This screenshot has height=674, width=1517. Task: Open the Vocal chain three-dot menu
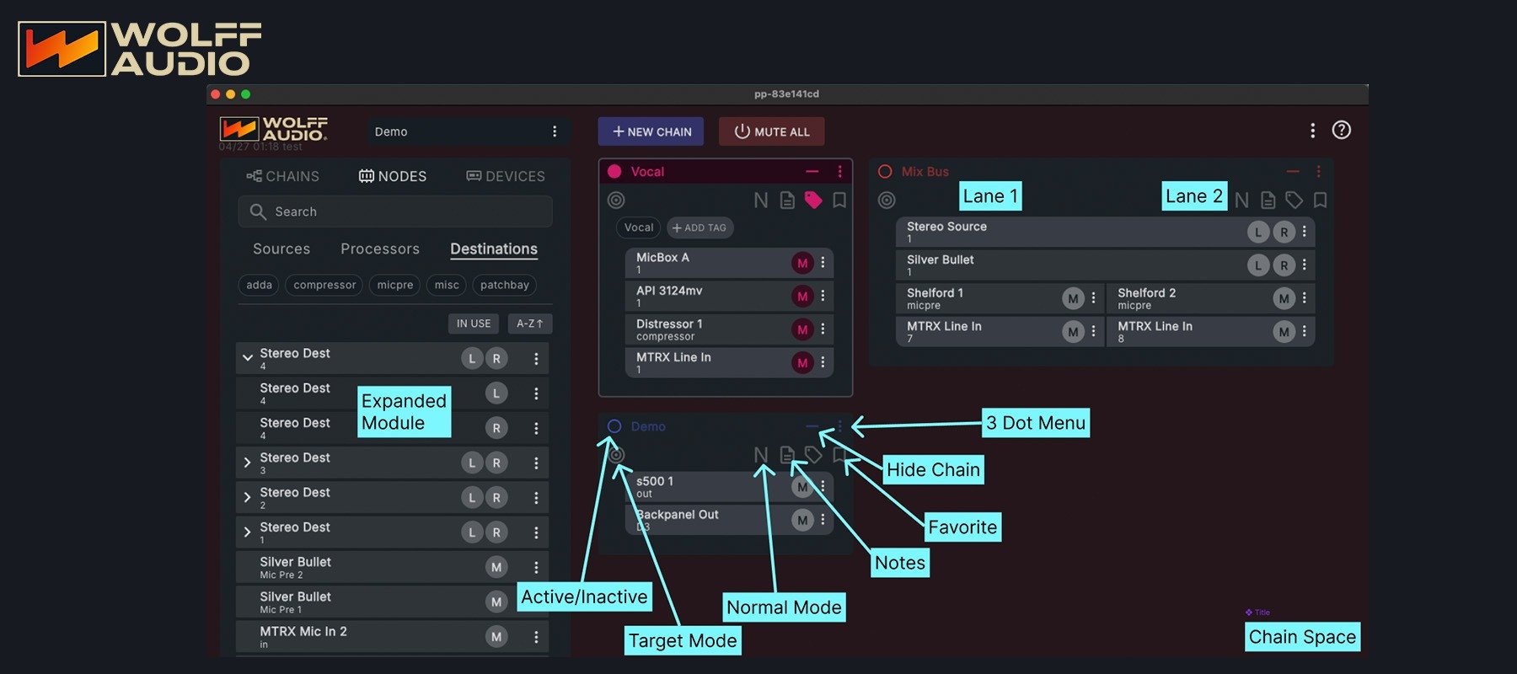point(839,172)
